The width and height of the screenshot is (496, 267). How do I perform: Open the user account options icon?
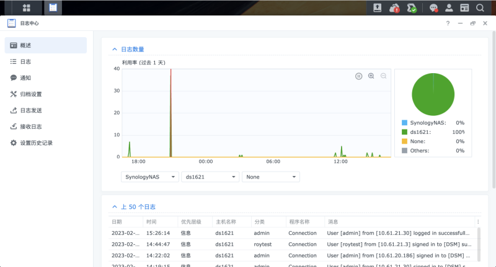pyautogui.click(x=449, y=8)
